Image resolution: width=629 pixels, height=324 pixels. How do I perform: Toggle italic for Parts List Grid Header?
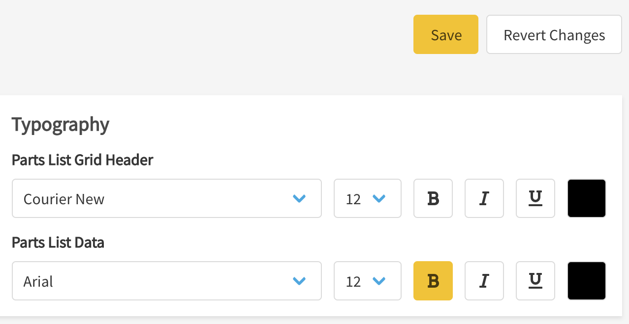point(484,198)
